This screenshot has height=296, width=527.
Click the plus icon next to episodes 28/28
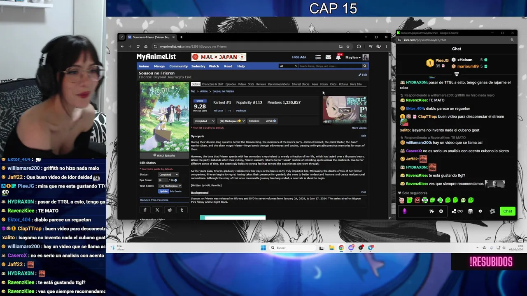tap(275, 121)
